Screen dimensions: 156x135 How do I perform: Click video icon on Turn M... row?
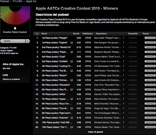coord(72,108)
